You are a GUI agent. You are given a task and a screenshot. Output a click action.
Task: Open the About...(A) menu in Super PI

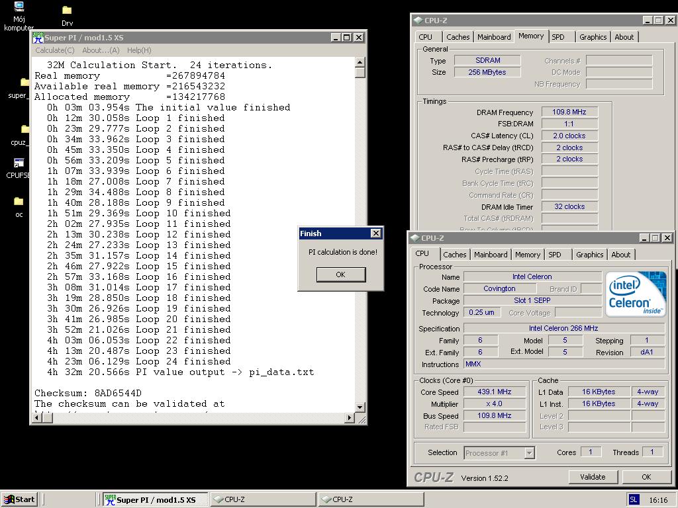tap(101, 50)
